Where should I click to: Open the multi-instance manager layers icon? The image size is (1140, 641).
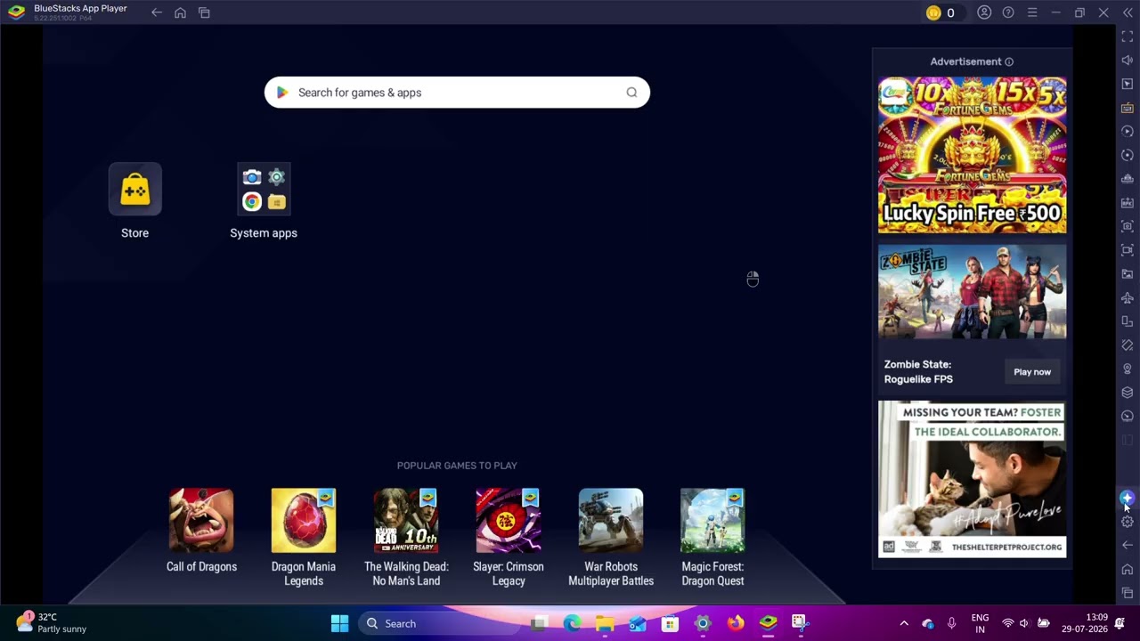click(x=1128, y=393)
